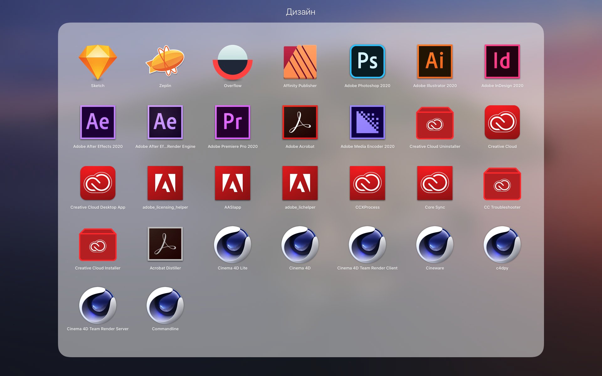Open the Overflow app
The width and height of the screenshot is (602, 376).
pos(233,62)
